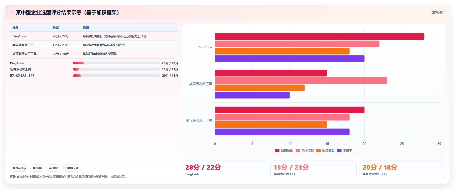Click the 28分 / 22分 value beside the PingCode progress bar
This screenshot has height=189, width=455.
coord(170,63)
